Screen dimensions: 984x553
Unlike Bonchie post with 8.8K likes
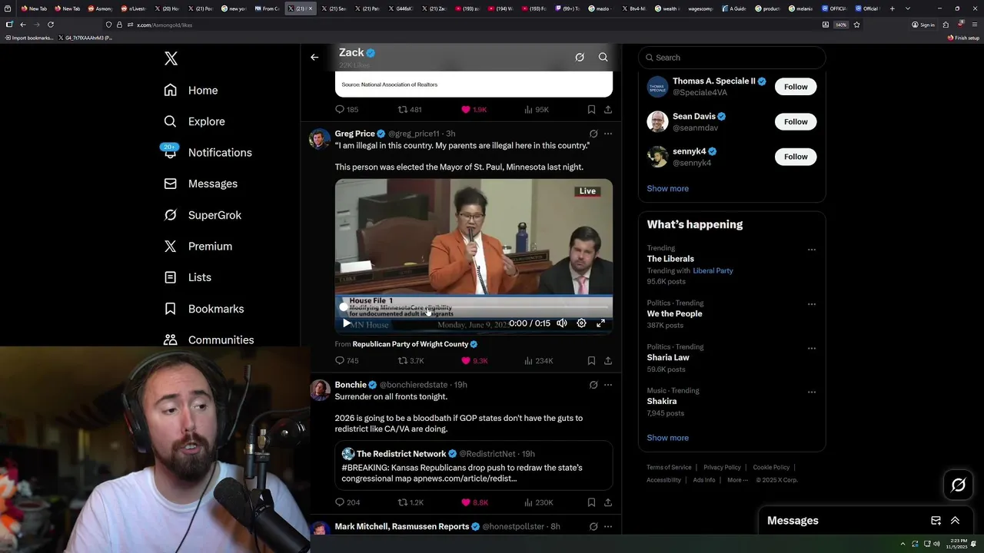(x=474, y=502)
